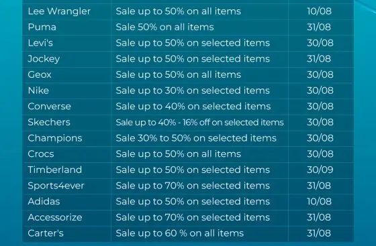Click the Jockey brand name
Viewport: 376px width, 246px height.
coord(44,59)
